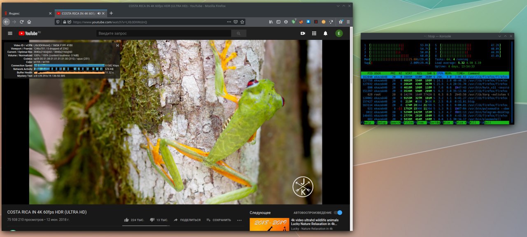Go back with Firefox back arrow

pos(6,22)
